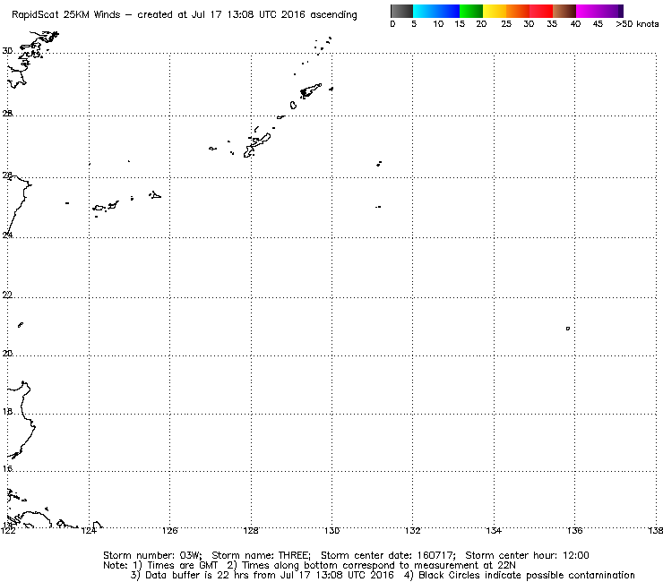Click the small island outline near 136E 21N

568,329
